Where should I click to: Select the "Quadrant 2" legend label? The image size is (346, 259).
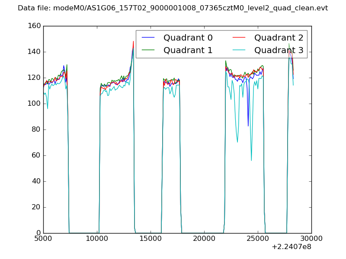coord(279,38)
